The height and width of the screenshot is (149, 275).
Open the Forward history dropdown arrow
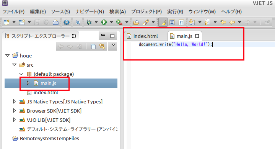tap(255, 22)
